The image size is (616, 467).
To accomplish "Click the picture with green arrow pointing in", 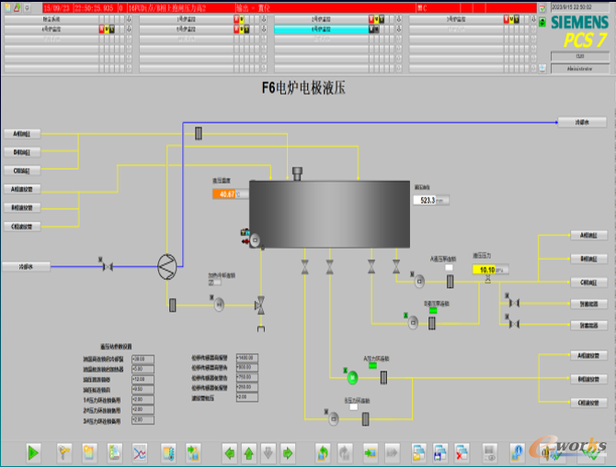I will point(371,453).
